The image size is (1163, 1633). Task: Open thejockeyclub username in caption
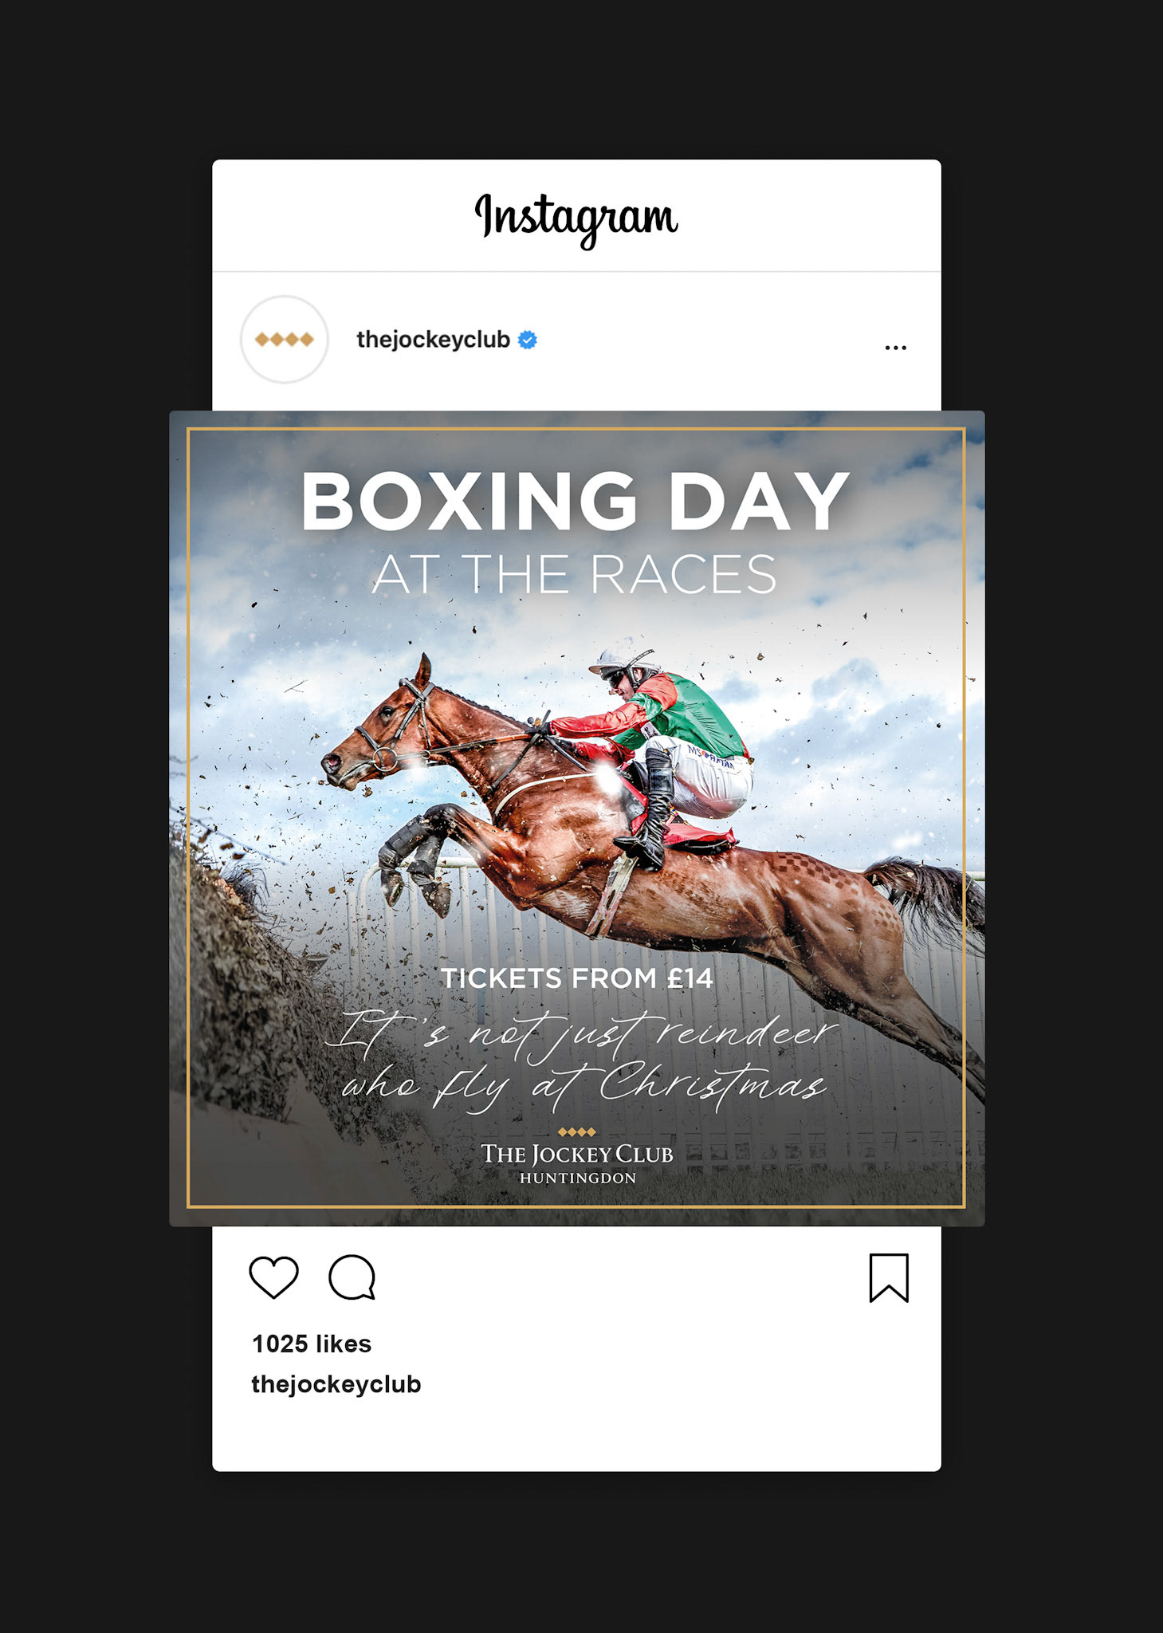[336, 1384]
